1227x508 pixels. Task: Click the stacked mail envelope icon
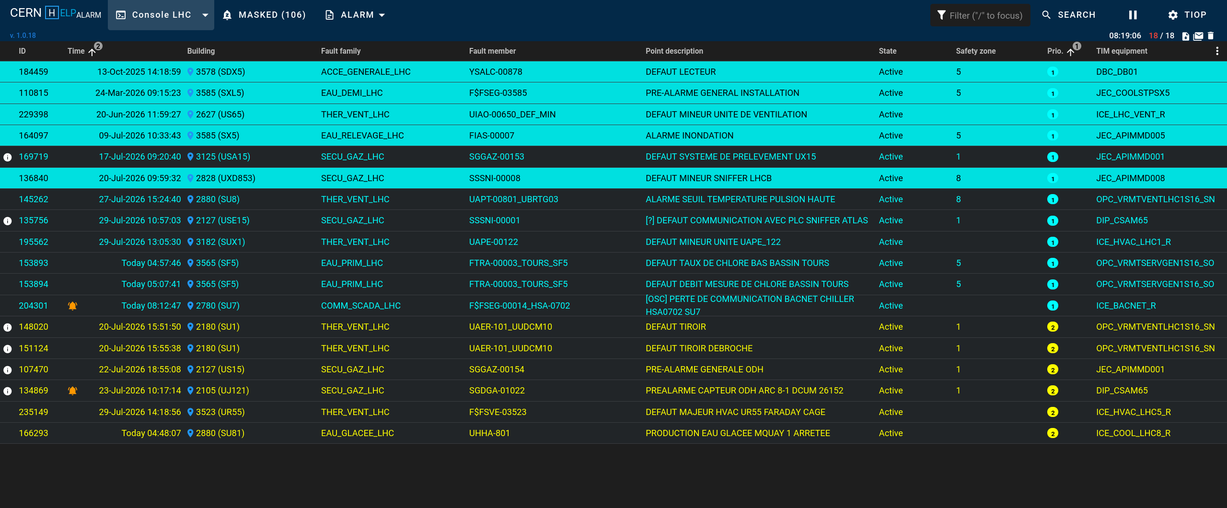[x=1198, y=36]
